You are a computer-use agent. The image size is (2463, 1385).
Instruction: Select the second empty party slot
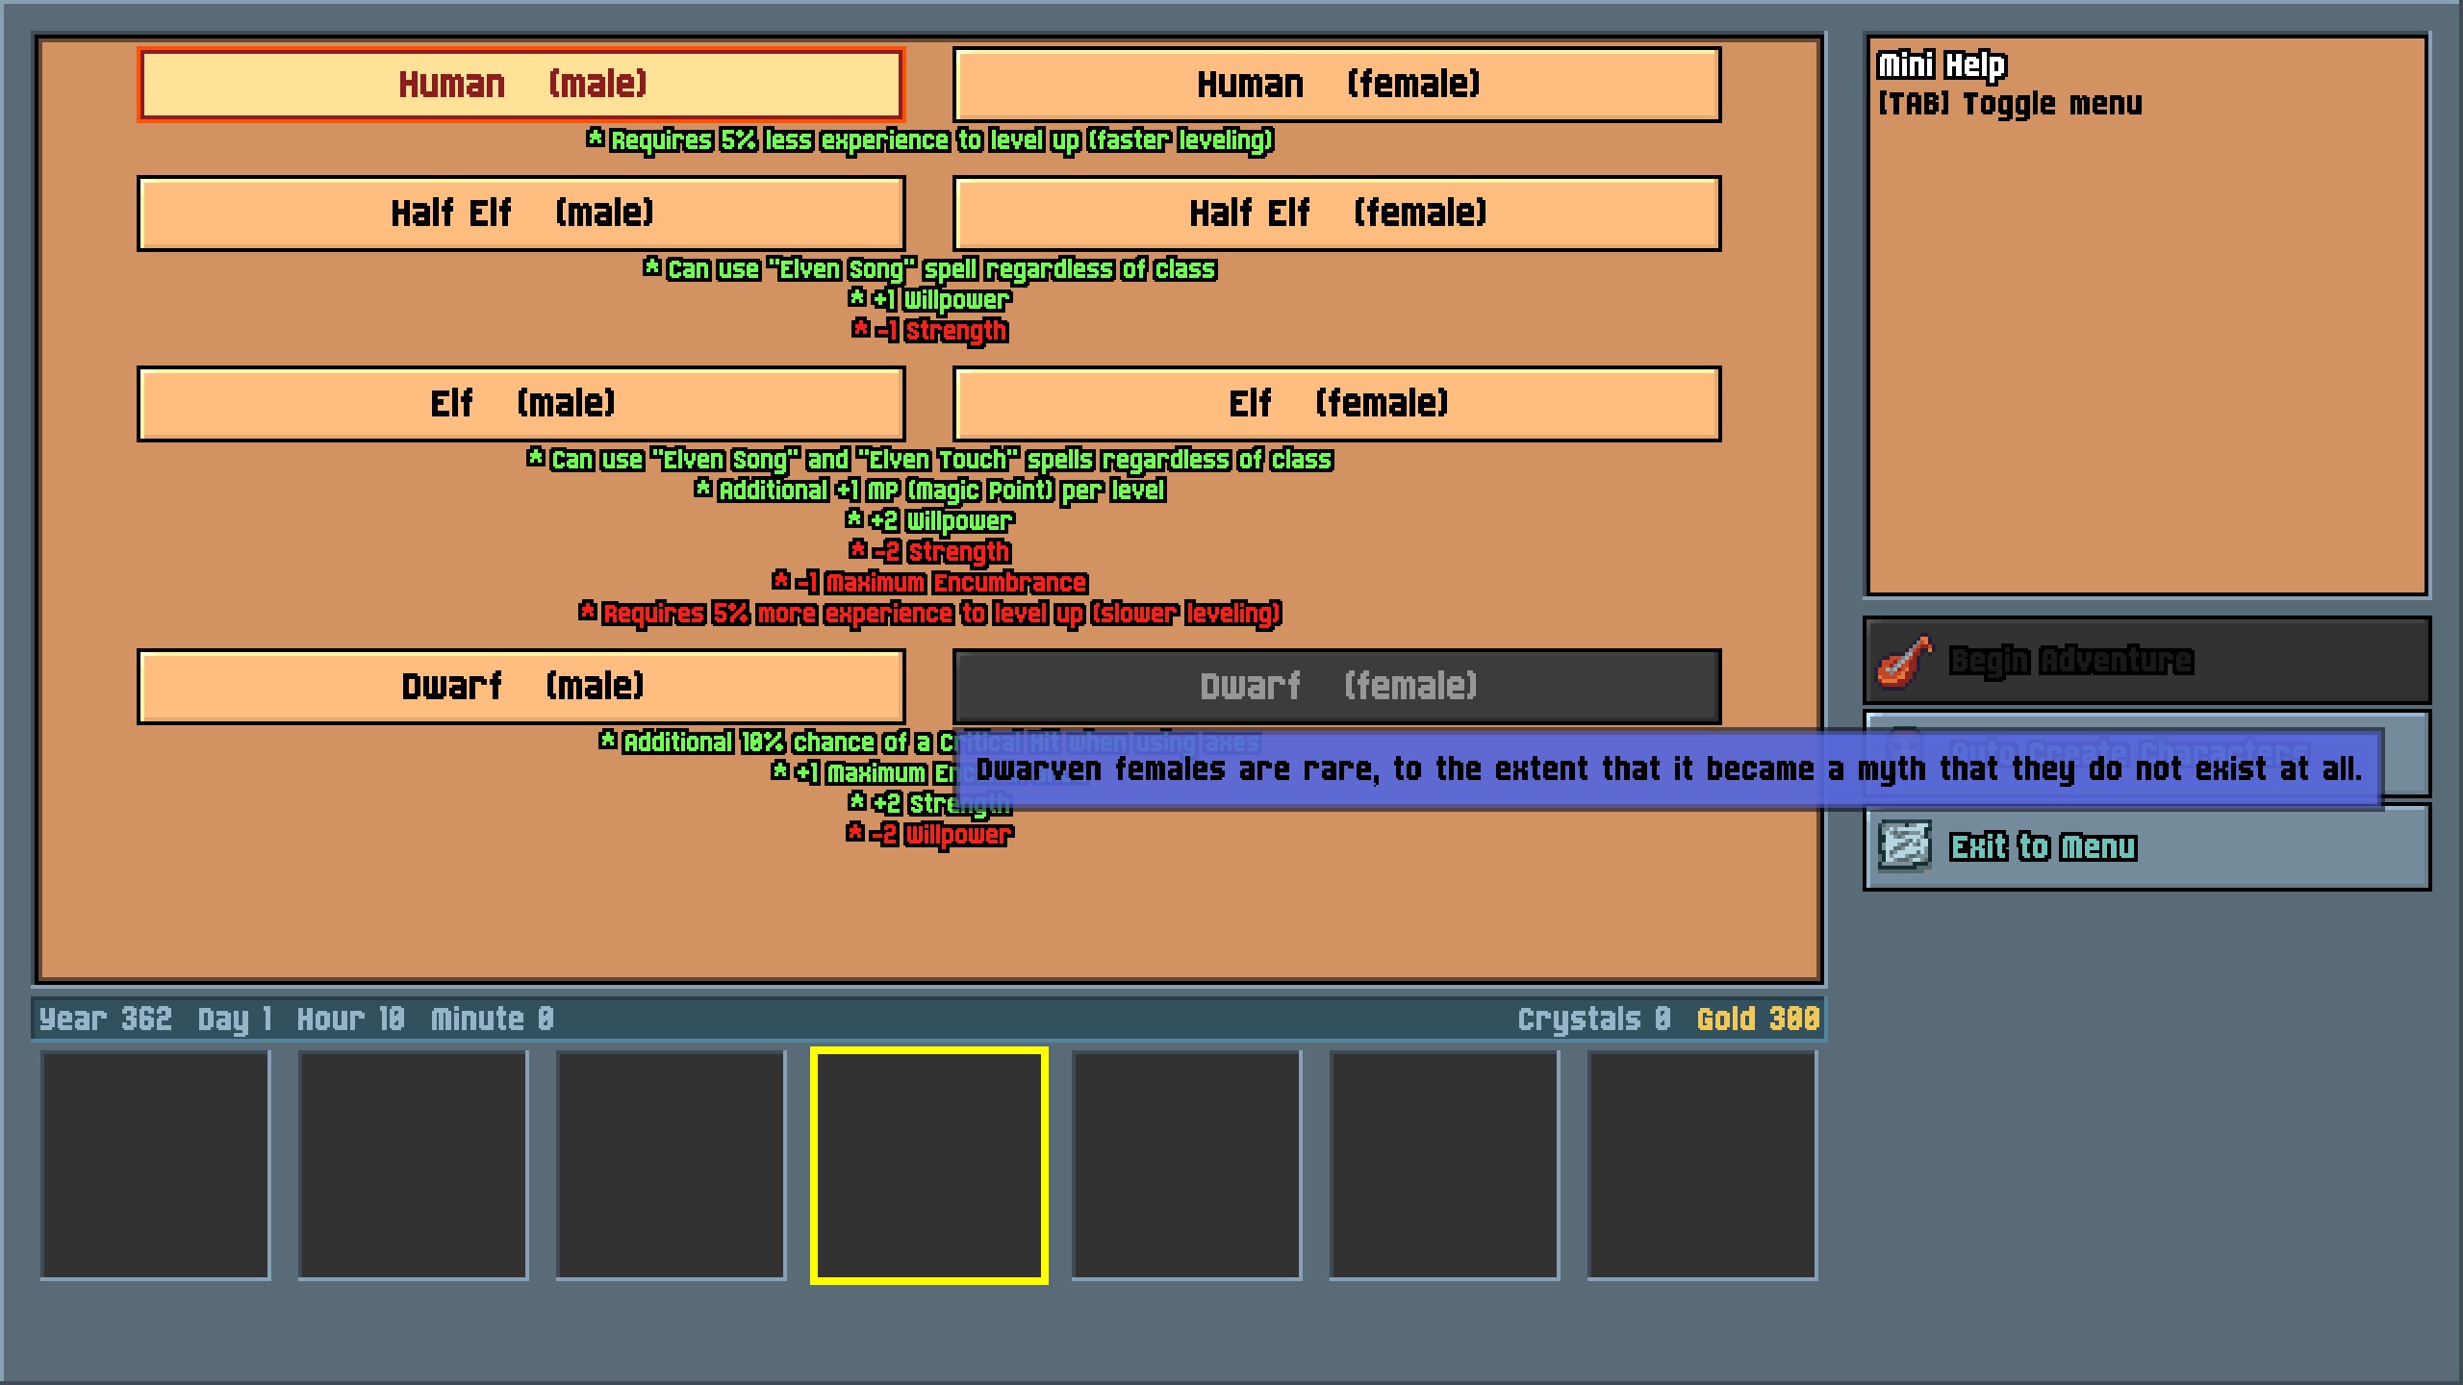tap(413, 1166)
